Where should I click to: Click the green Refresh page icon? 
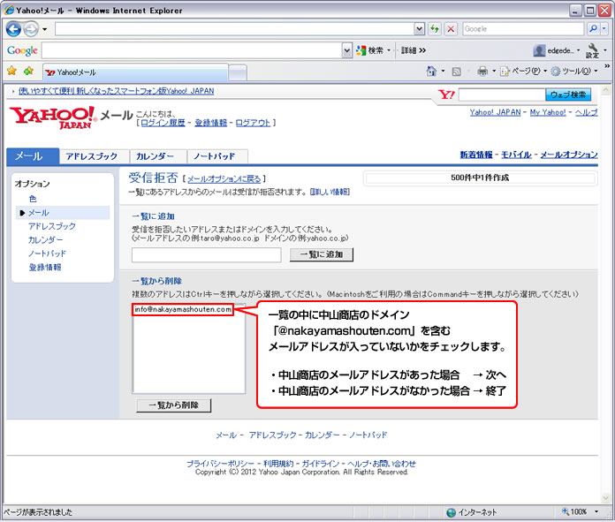[x=435, y=29]
